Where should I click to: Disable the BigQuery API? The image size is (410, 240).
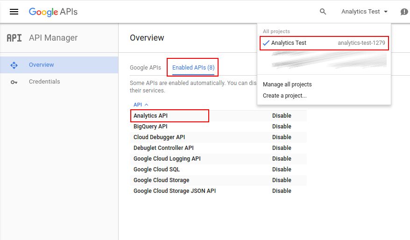(282, 126)
